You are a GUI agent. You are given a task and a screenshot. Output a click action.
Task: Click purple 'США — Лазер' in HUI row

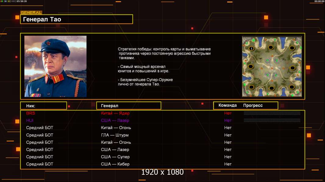[x=115, y=120]
